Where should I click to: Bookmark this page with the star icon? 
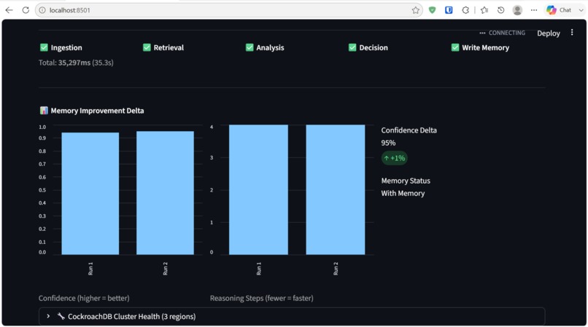click(x=416, y=10)
